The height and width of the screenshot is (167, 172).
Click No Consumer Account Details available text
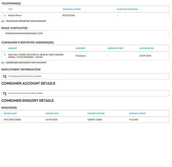tap(26, 93)
